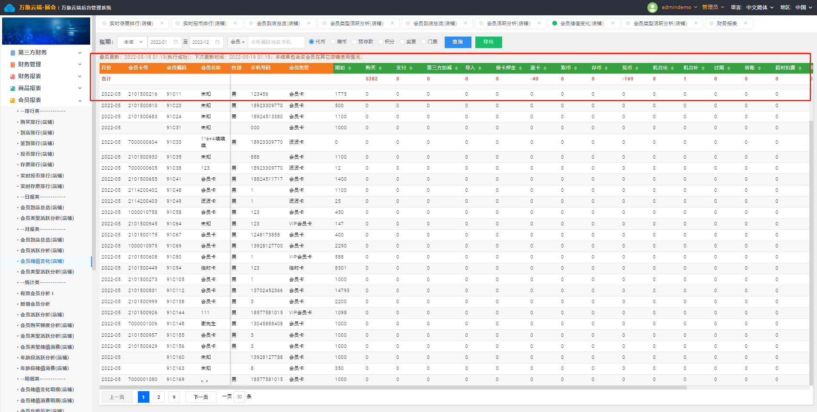Viewport: 817px width, 412px height.
Task: Sort by the 取币 column arrows
Action: pyautogui.click(x=575, y=68)
